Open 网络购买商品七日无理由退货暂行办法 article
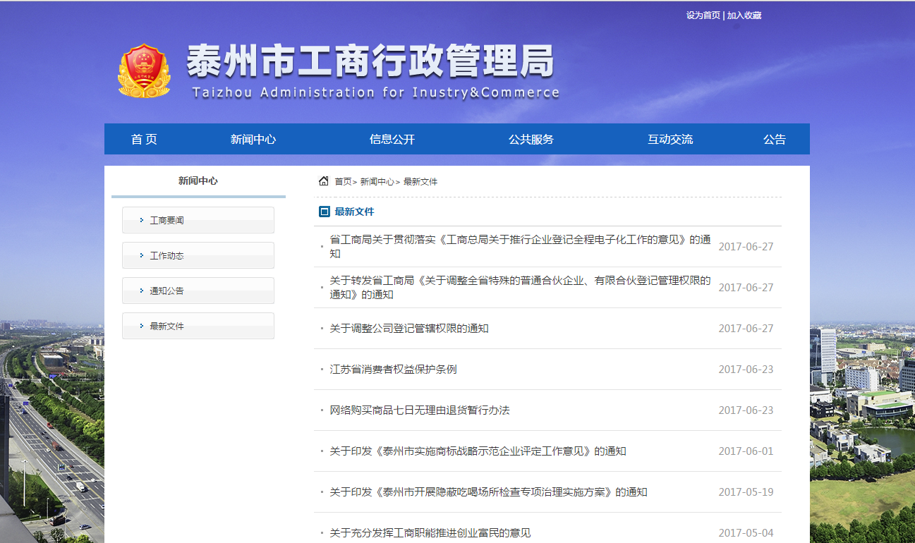The width and height of the screenshot is (915, 543). click(419, 410)
